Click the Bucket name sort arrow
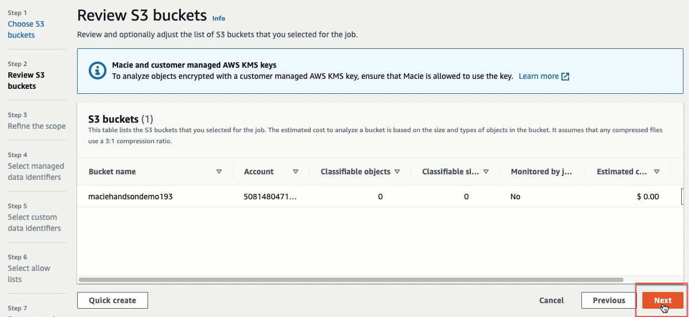 (219, 172)
